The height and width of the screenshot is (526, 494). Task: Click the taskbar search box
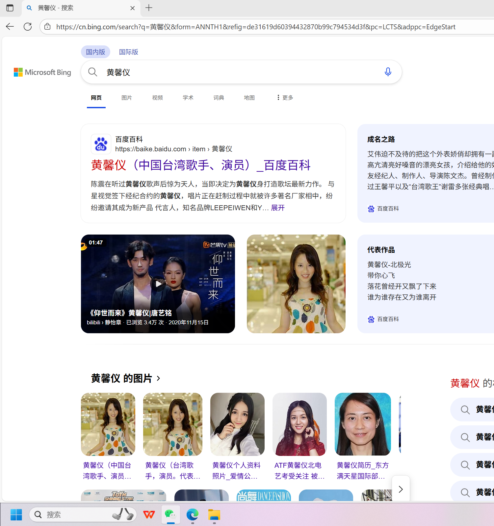click(83, 514)
